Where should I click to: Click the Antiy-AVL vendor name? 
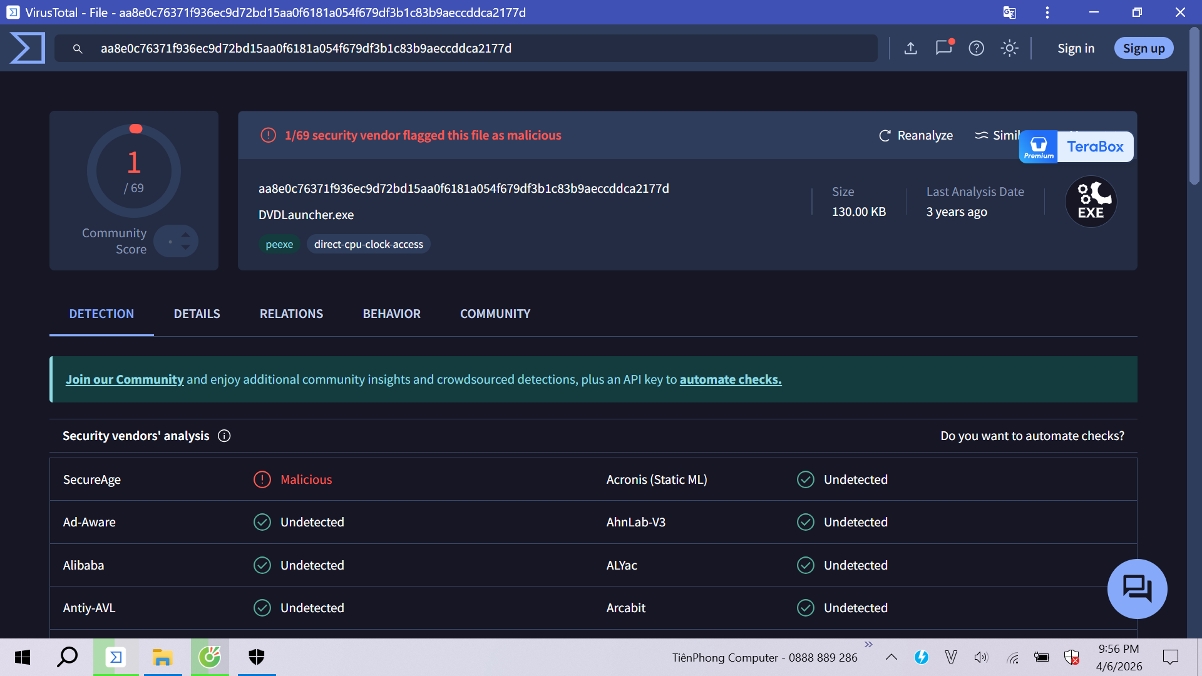coord(90,608)
